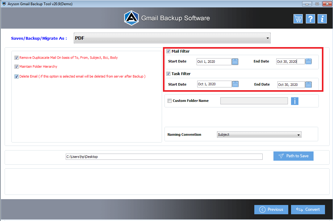The height and width of the screenshot is (221, 333).
Task: Open calendar for Task Filter Start Date
Action: click(235, 84)
